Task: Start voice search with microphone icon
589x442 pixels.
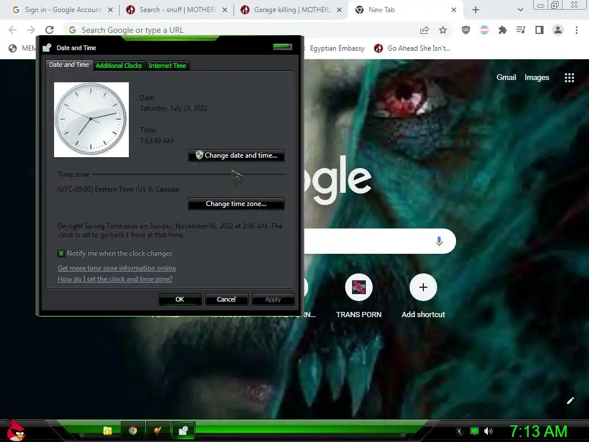Action: click(439, 241)
